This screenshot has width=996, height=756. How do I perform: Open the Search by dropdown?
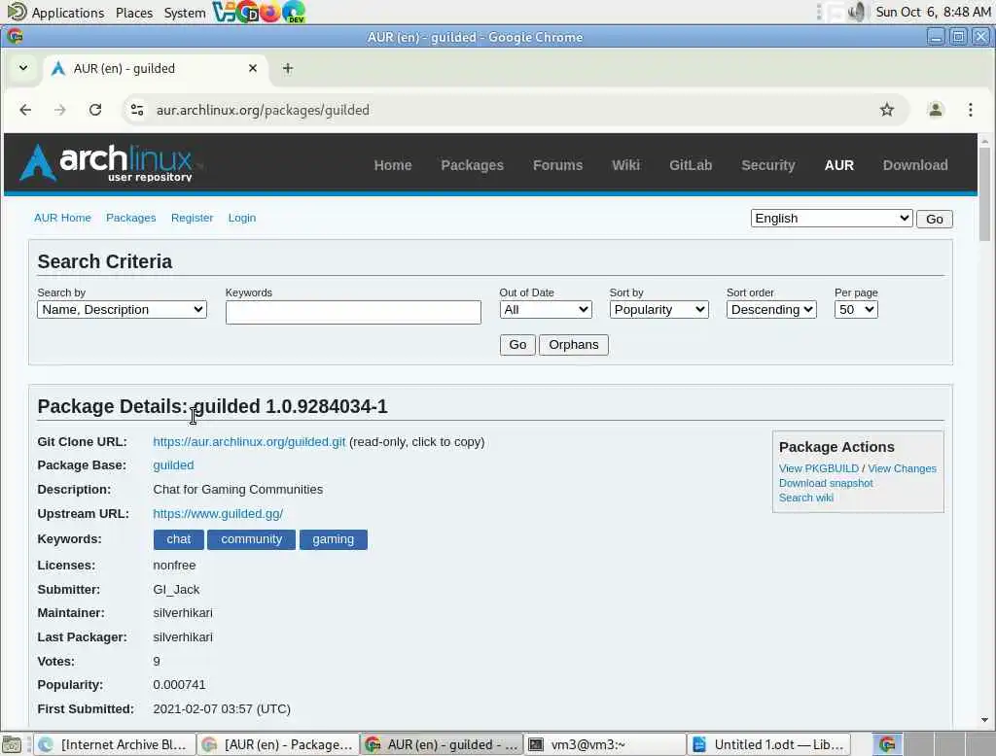point(122,310)
